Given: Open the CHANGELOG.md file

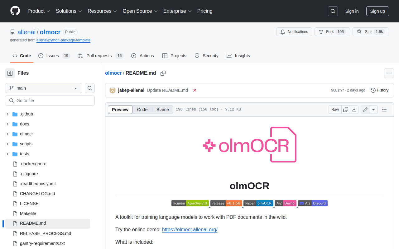Looking at the screenshot, I should pyautogui.click(x=37, y=194).
